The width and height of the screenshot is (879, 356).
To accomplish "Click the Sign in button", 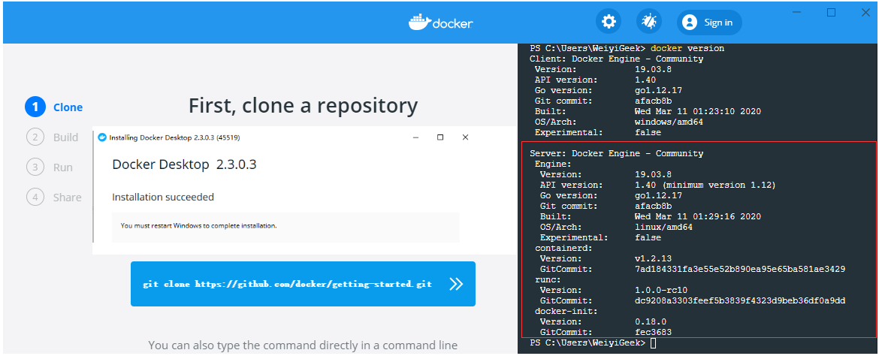I will pos(709,23).
